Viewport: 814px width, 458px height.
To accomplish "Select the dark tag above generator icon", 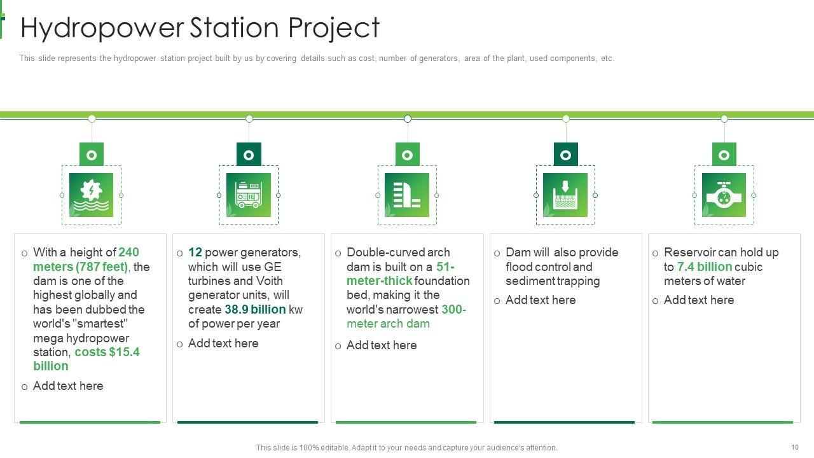I will (249, 155).
